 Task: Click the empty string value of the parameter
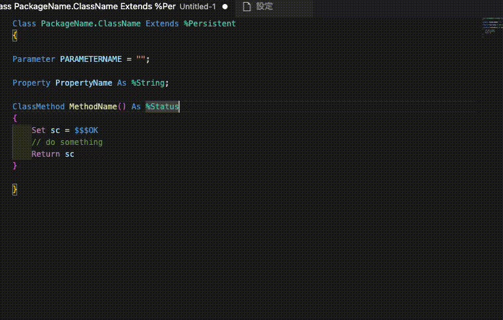point(141,59)
